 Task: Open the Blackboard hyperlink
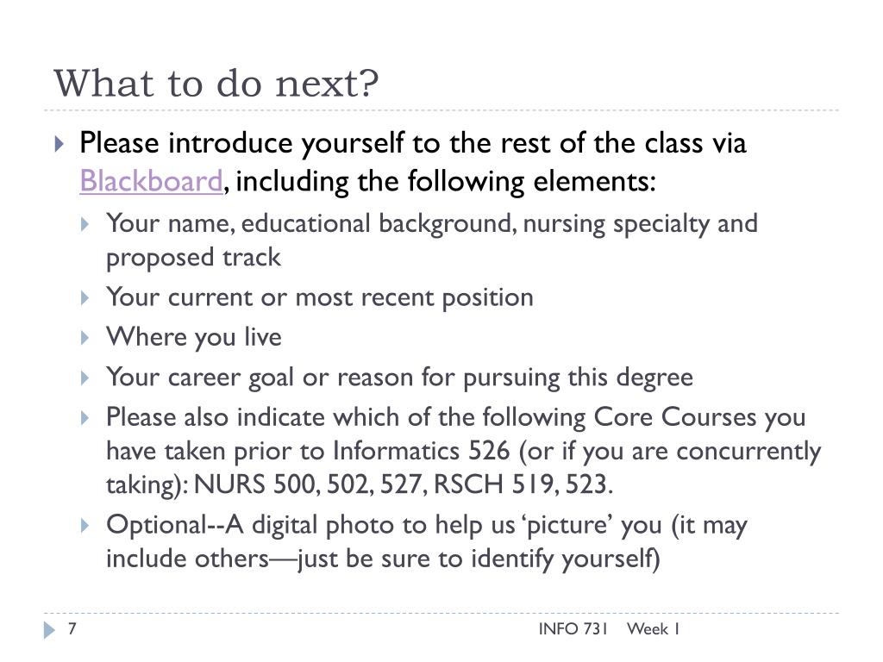pyautogui.click(x=151, y=181)
